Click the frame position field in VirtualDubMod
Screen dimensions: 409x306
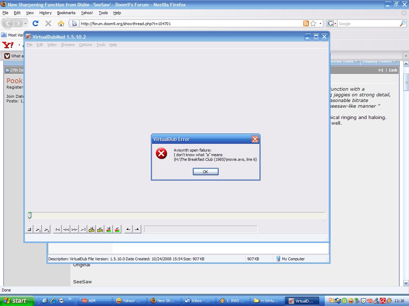pos(201,229)
